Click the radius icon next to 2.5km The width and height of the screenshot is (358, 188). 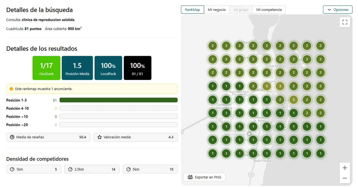tap(70, 169)
